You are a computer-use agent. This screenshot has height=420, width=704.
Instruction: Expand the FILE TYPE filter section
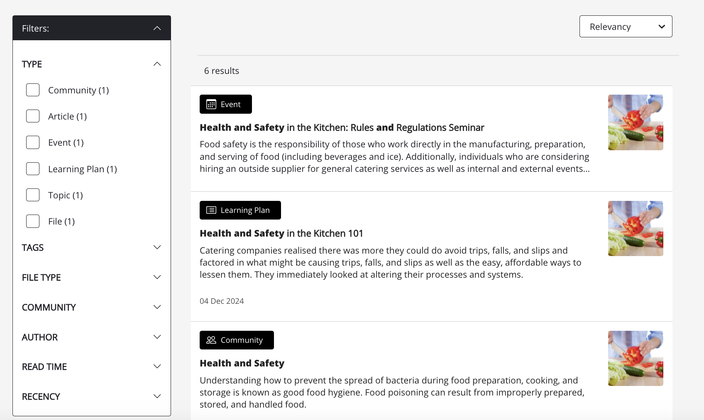tap(157, 277)
